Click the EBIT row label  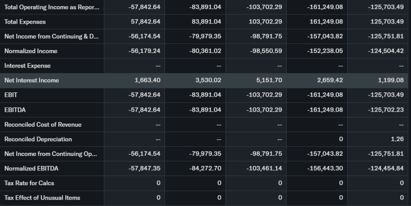(11, 95)
